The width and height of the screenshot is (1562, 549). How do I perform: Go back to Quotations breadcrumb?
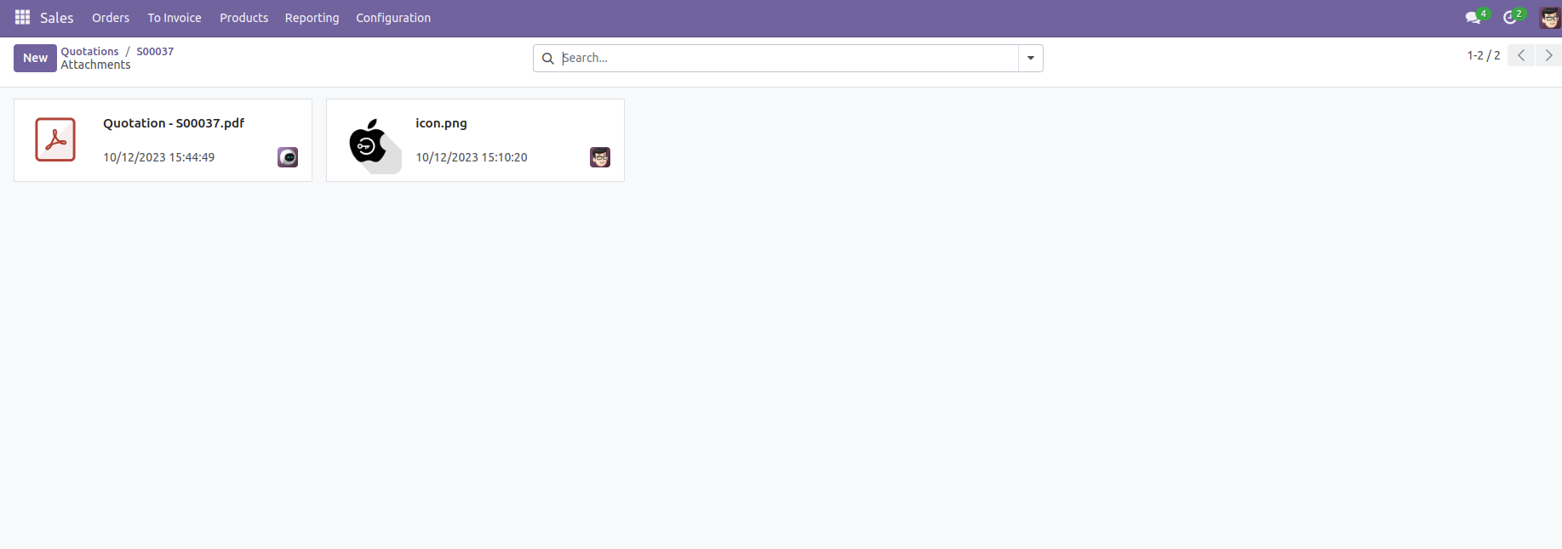coord(89,51)
